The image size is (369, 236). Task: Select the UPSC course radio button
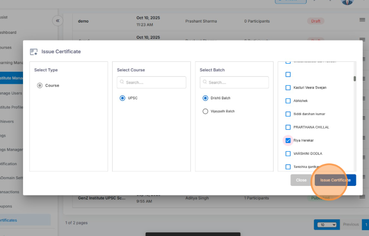(x=122, y=98)
